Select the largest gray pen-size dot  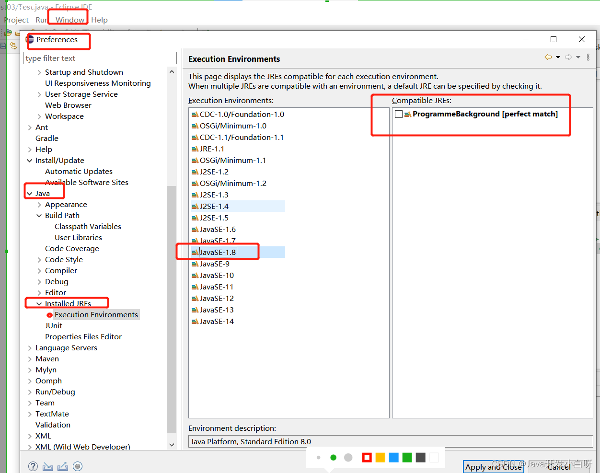coord(348,458)
